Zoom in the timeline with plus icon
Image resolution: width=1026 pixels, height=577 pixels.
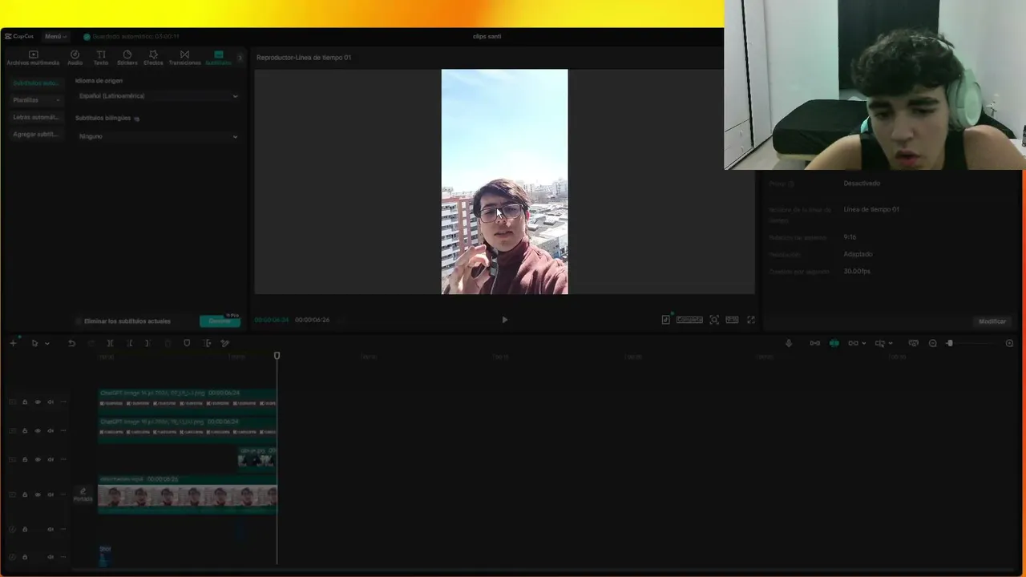(1009, 343)
